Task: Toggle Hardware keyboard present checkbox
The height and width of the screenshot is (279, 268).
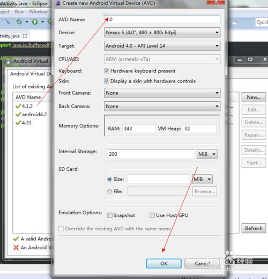Action: (x=107, y=71)
